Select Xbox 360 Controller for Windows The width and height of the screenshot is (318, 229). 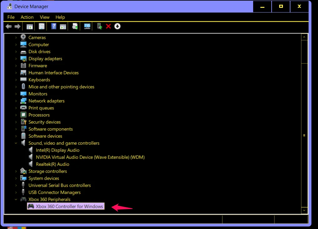66,206
